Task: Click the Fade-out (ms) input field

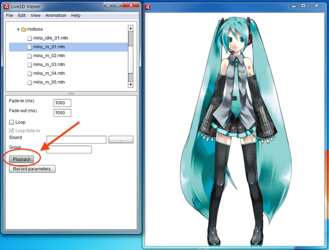Action: 63,113
